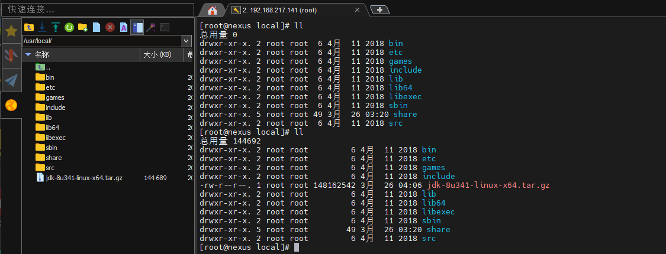Toggle the highlighted panel layout icon

pyautogui.click(x=137, y=28)
